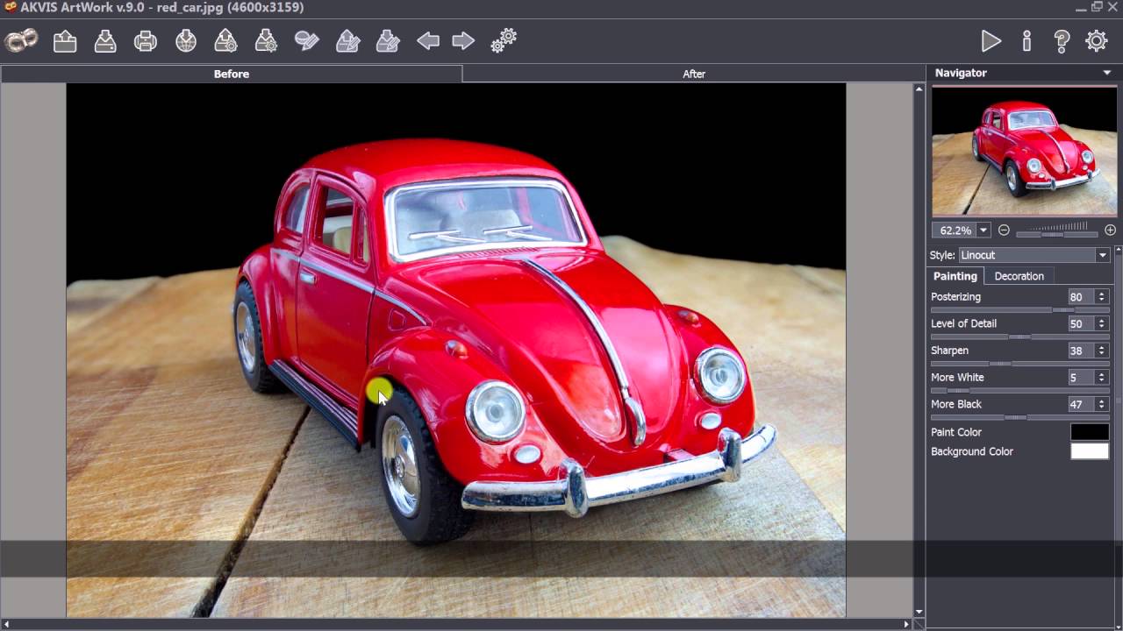The height and width of the screenshot is (631, 1123).
Task: Collapse the Navigator panel arrow
Action: [x=1107, y=73]
